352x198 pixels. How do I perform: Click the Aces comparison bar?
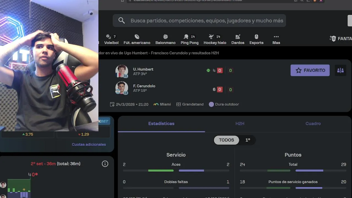click(176, 171)
